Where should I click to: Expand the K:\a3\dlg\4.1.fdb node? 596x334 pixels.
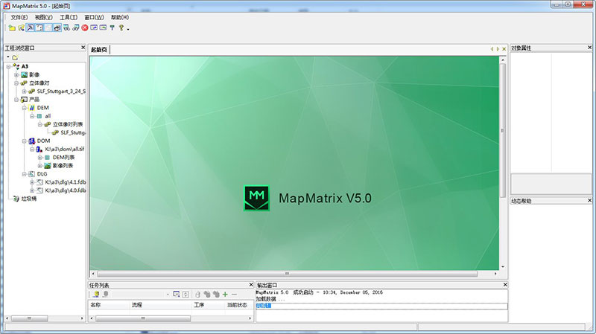point(32,182)
